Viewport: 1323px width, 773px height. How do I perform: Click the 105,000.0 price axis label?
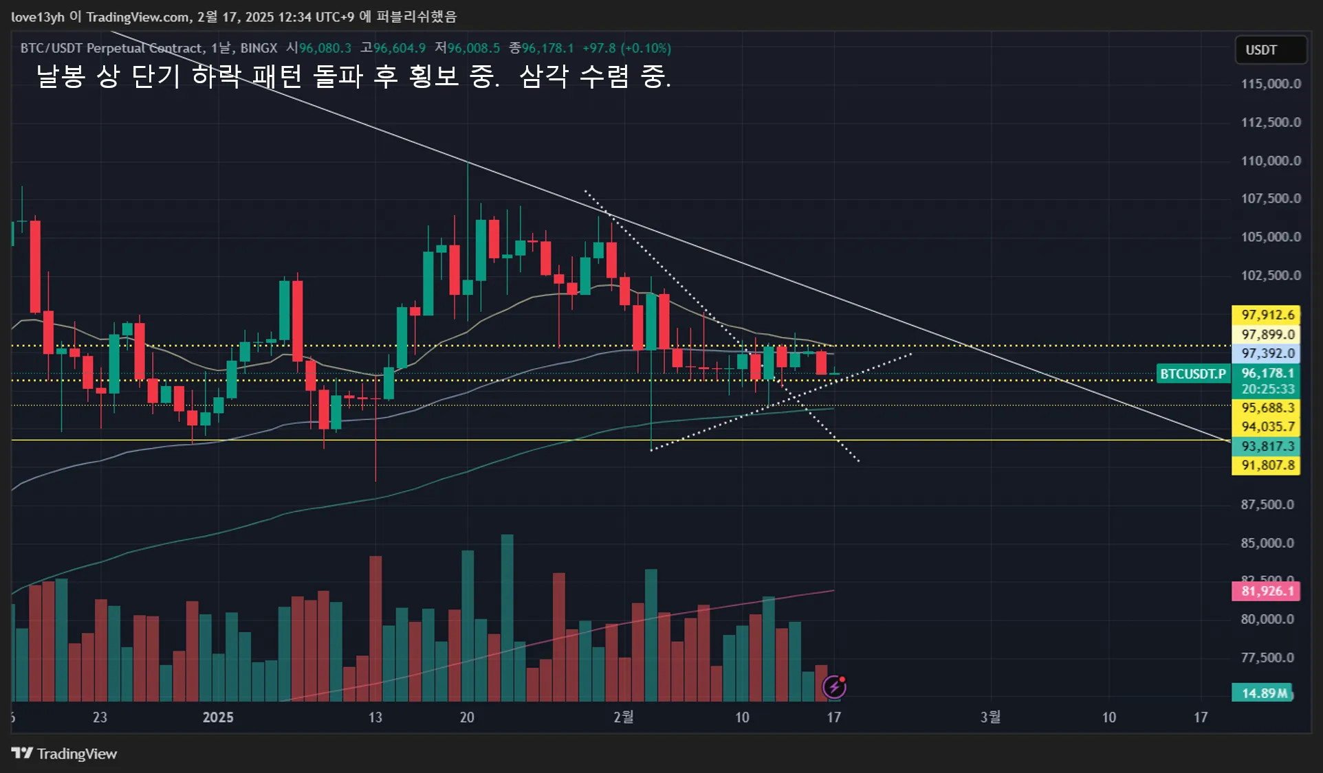click(x=1271, y=237)
